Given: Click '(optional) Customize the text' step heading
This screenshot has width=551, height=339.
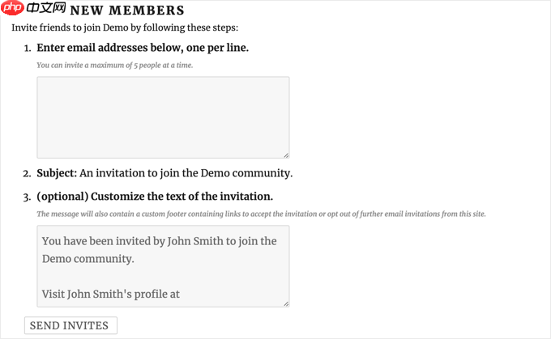Looking at the screenshot, I should point(155,197).
